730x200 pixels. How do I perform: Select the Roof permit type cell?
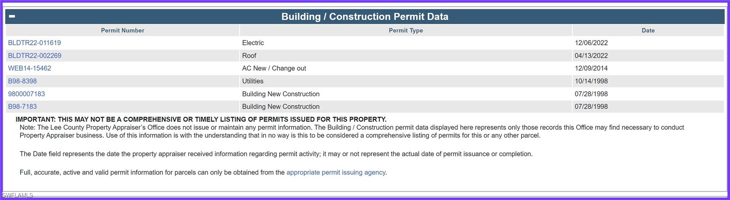tap(406, 56)
